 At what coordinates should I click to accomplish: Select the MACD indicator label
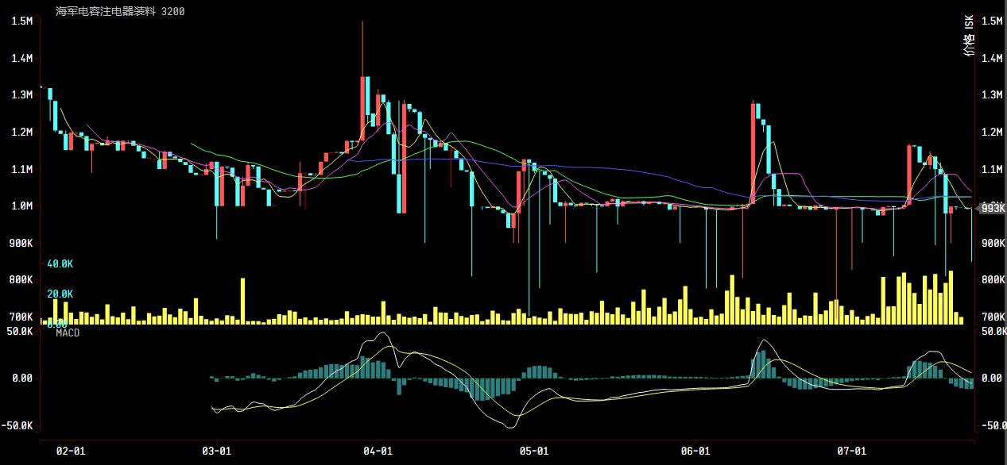point(68,332)
